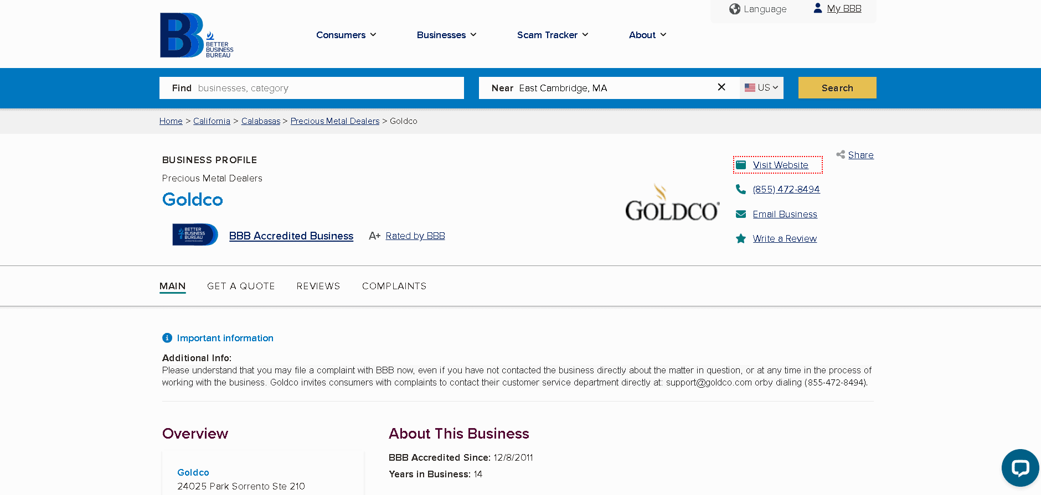The height and width of the screenshot is (495, 1041).
Task: Expand the Consumers menu
Action: pyautogui.click(x=346, y=35)
